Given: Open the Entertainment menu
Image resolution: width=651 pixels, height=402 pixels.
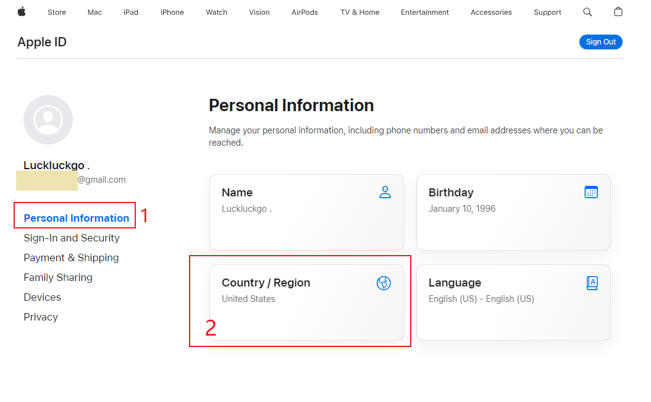Looking at the screenshot, I should pyautogui.click(x=425, y=12).
